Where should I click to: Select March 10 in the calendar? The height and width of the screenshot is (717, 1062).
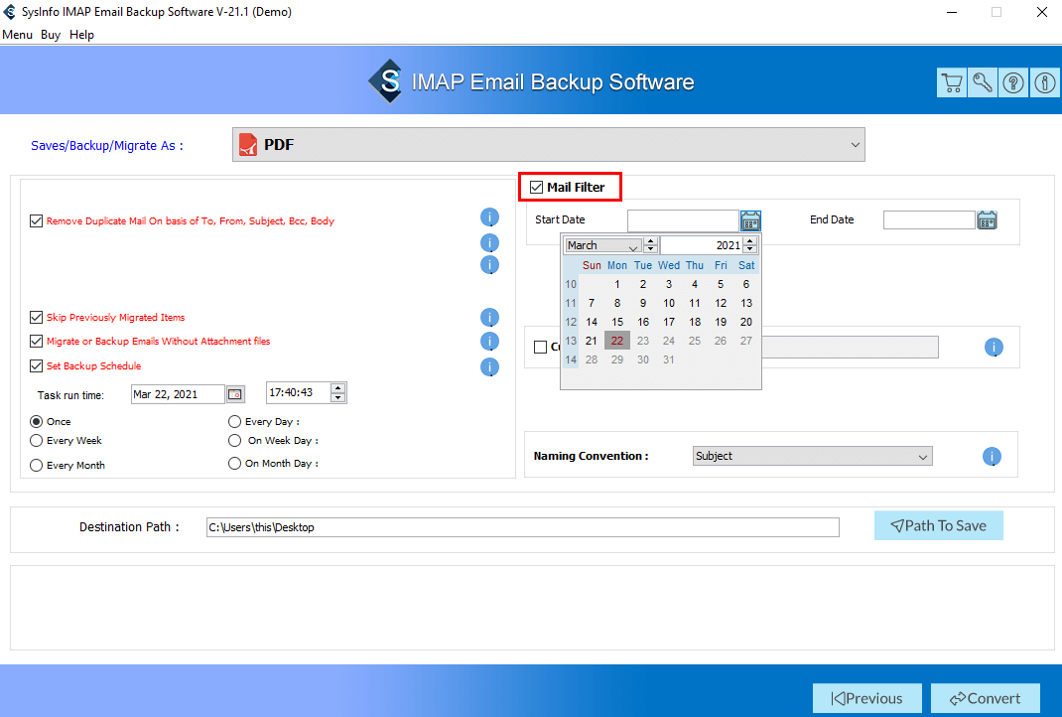pyautogui.click(x=669, y=303)
